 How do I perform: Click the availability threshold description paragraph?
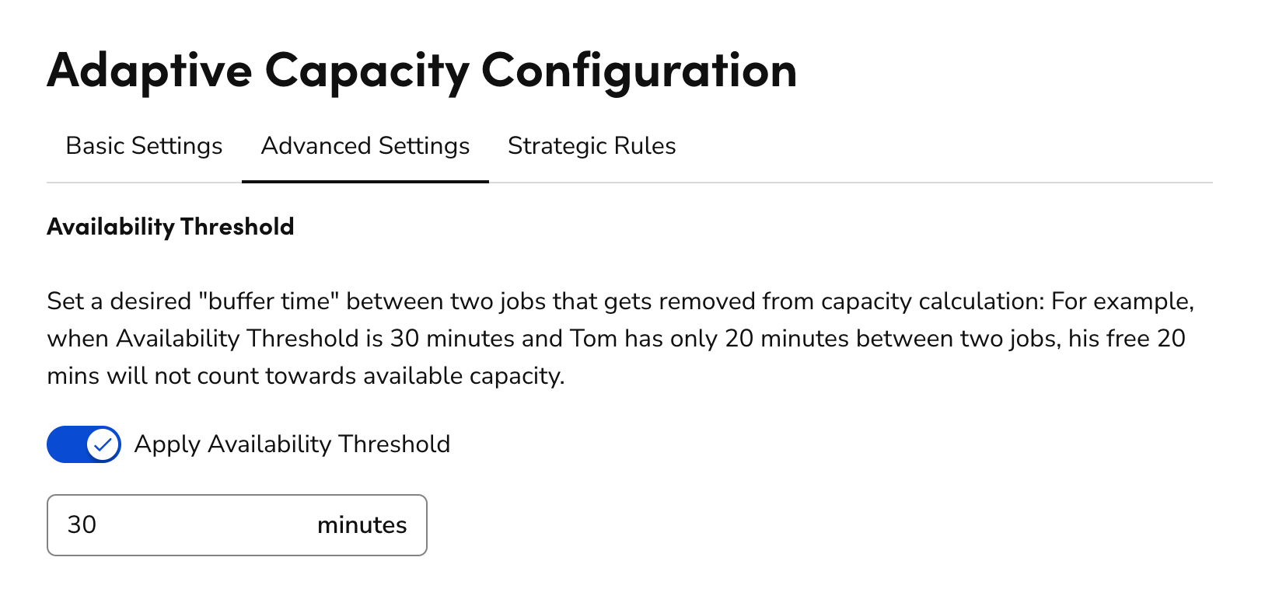(x=614, y=338)
